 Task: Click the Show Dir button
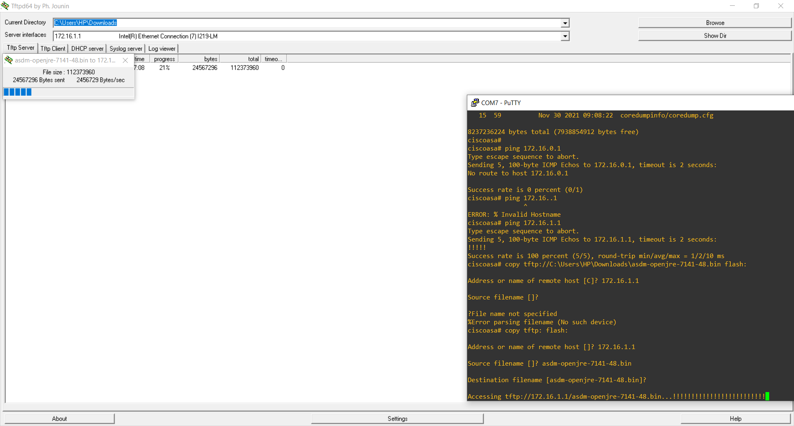click(715, 36)
